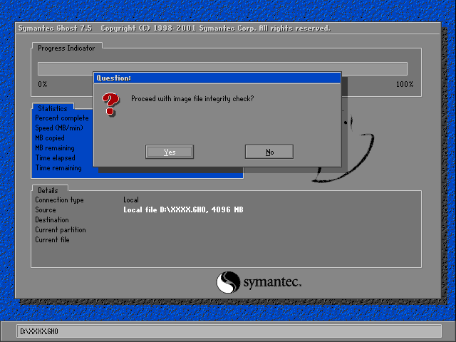Click the 'Local' connection type value
The height and width of the screenshot is (342, 456).
click(x=131, y=199)
